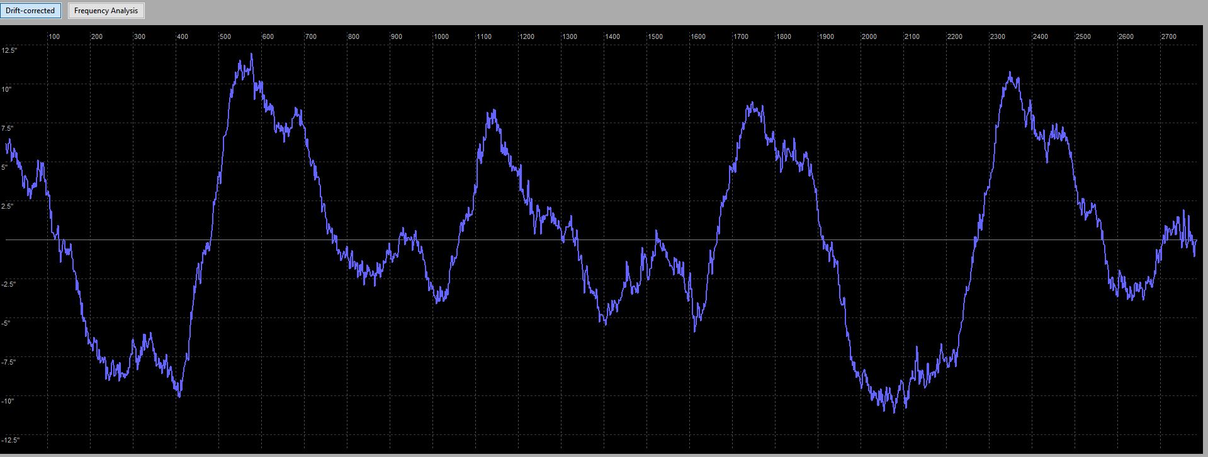Click the "2400" time axis label
The width and height of the screenshot is (1208, 457).
click(1041, 36)
